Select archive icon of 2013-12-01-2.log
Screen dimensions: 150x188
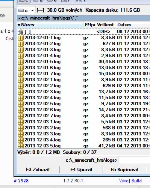[21, 44]
